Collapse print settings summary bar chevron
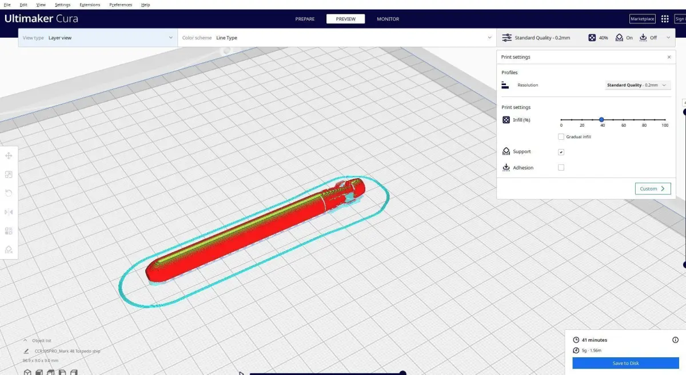This screenshot has height=375, width=686. pyautogui.click(x=668, y=38)
